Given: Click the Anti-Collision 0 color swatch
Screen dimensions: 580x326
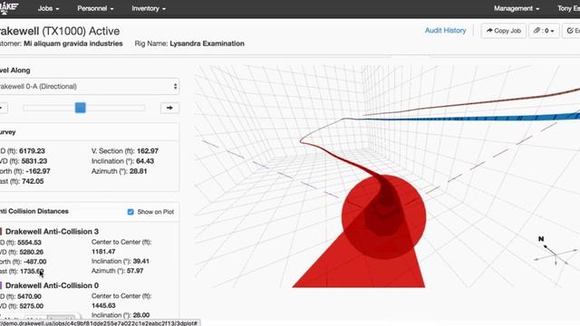Looking at the screenshot, I should tap(1, 285).
